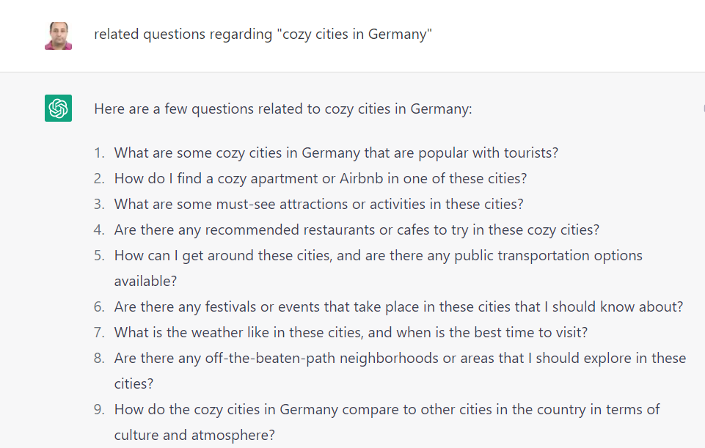Image resolution: width=705 pixels, height=448 pixels.
Task: Click list number 5 marker
Action: click(x=99, y=255)
